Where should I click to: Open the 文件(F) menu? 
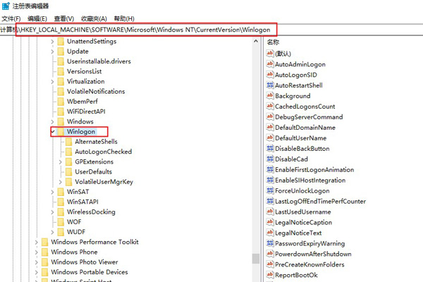pos(11,18)
